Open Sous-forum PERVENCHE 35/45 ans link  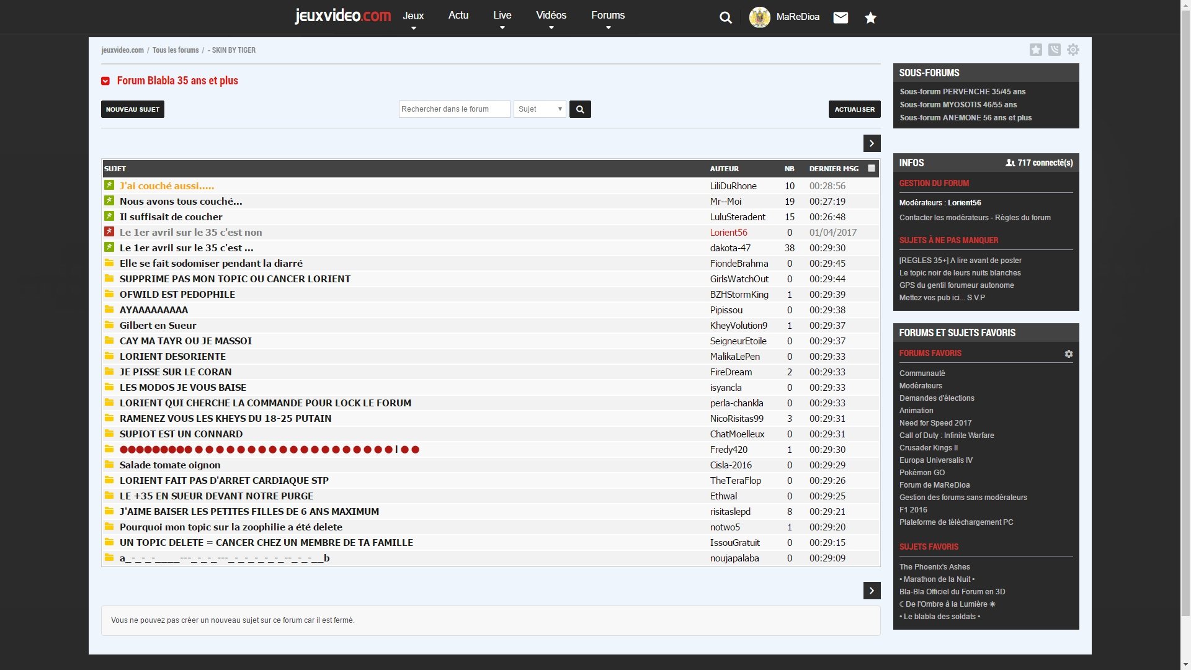click(962, 92)
